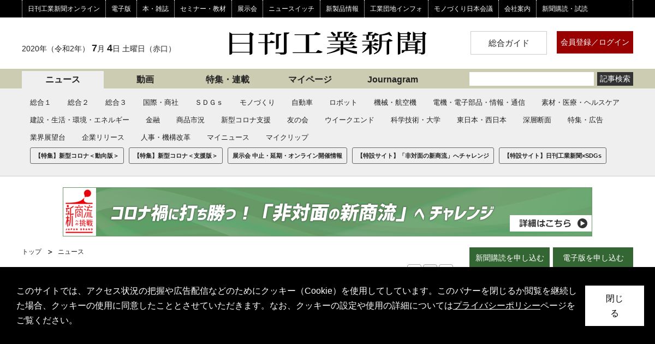Open ニュースイッチ top bar link
Viewport: 655px width, 344px height.
point(291,9)
